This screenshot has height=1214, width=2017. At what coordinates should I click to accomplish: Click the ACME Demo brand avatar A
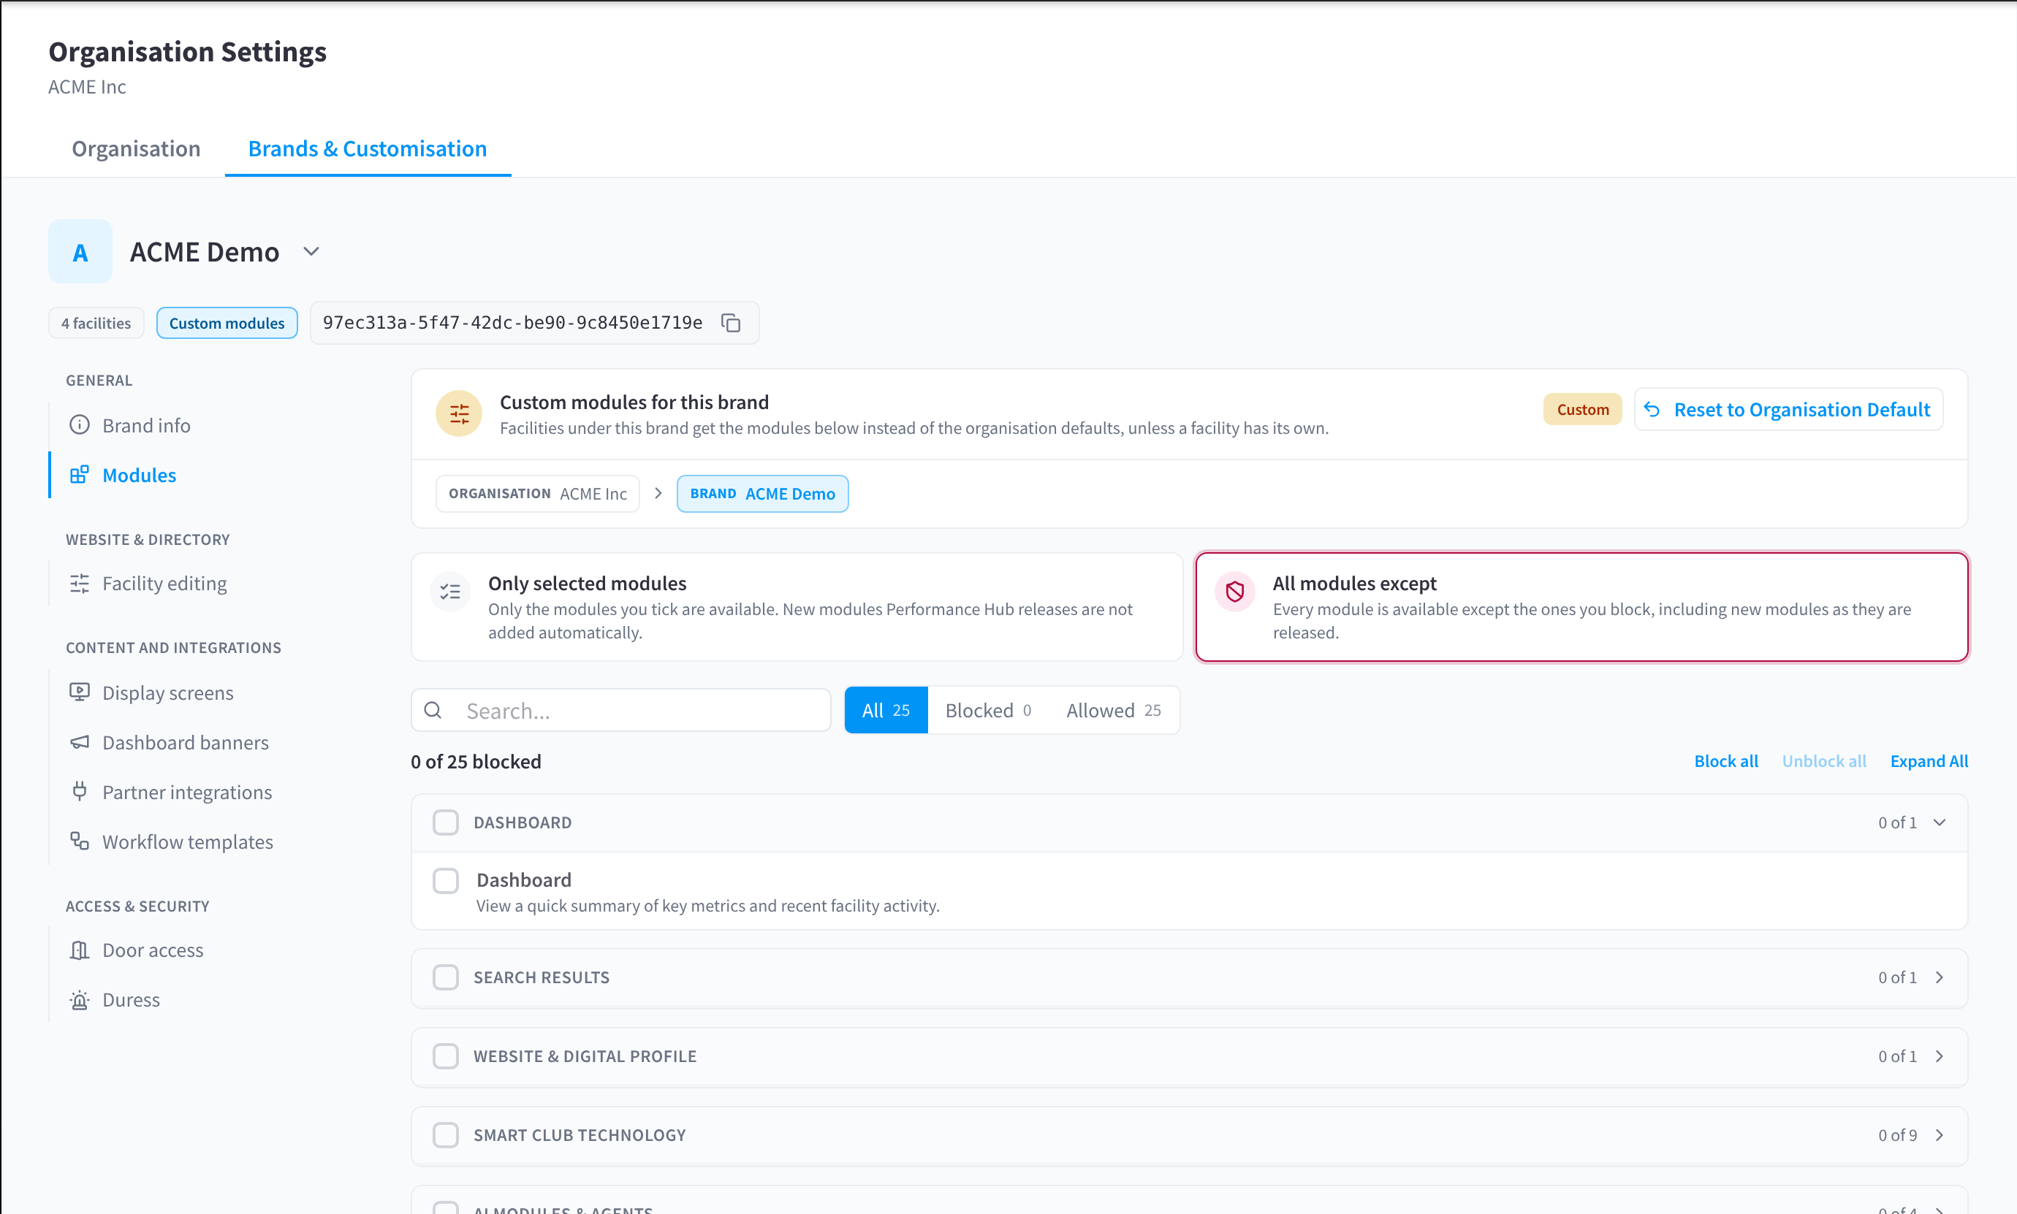(x=80, y=252)
